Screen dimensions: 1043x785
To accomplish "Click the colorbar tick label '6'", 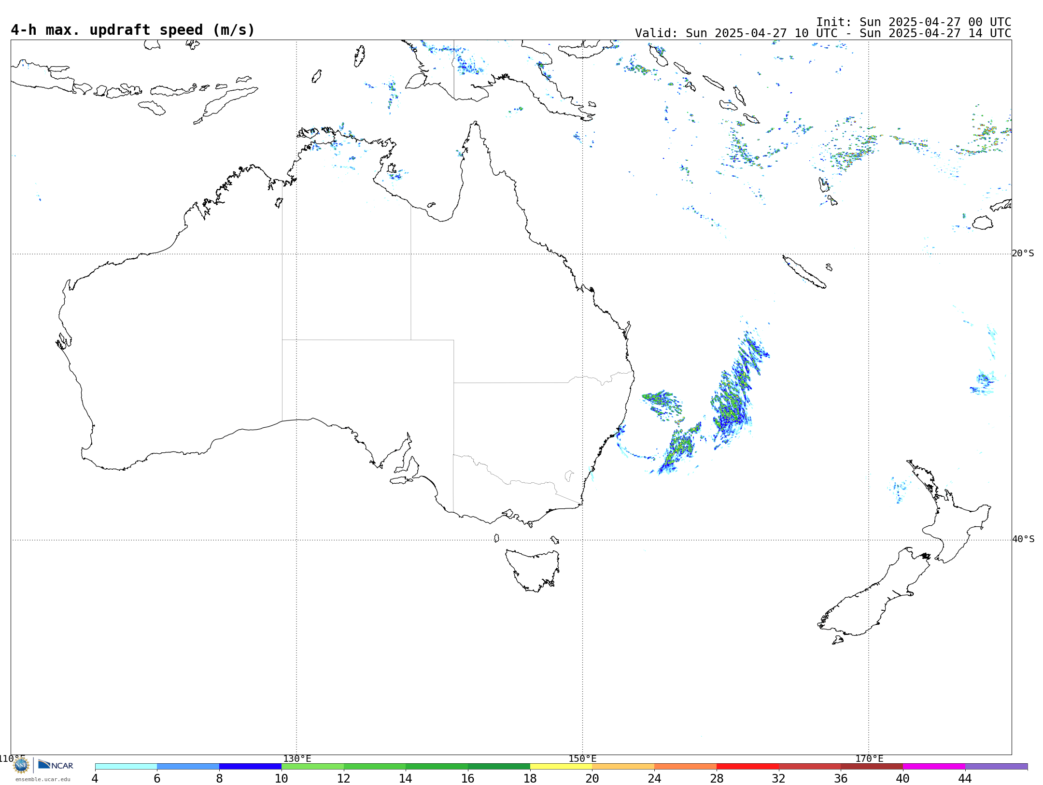I will point(157,779).
